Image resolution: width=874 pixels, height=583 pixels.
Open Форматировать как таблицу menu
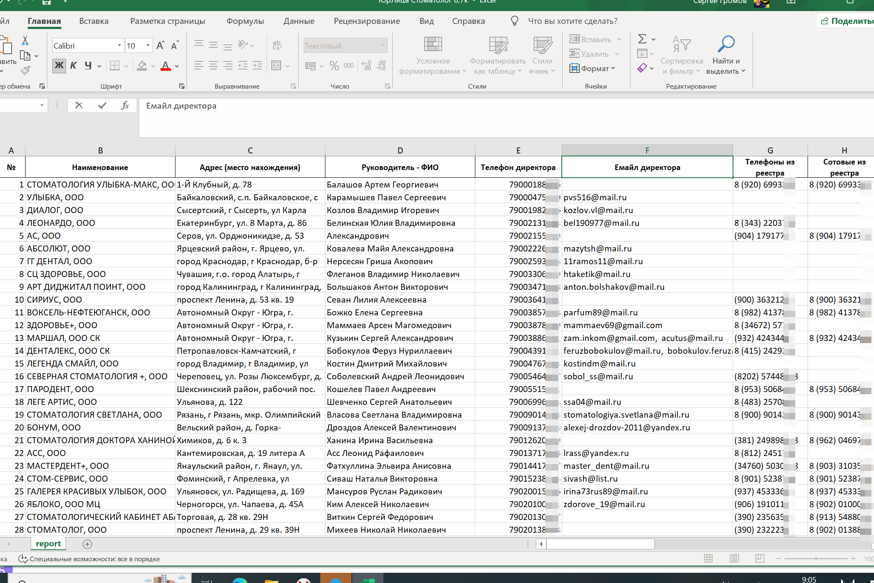tap(498, 56)
